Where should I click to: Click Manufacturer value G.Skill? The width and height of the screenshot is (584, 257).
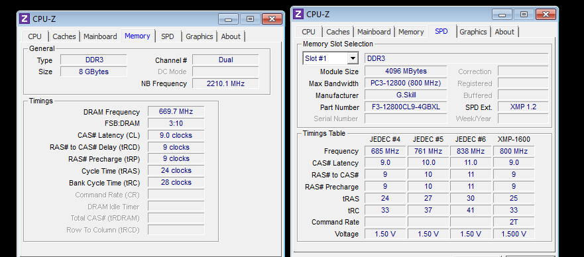[406, 95]
